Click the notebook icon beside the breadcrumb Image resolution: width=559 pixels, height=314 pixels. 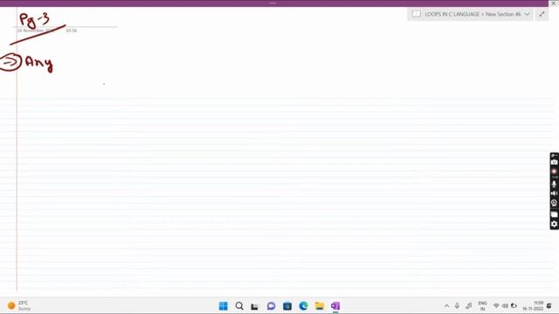[x=416, y=14]
